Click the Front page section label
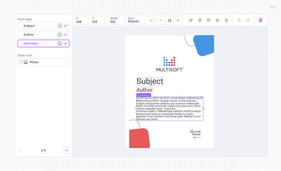 pyautogui.click(x=25, y=19)
